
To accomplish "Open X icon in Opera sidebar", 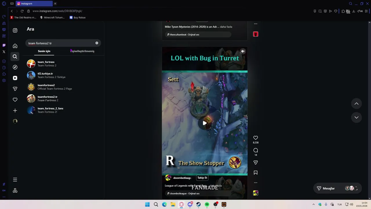I will click(4, 52).
